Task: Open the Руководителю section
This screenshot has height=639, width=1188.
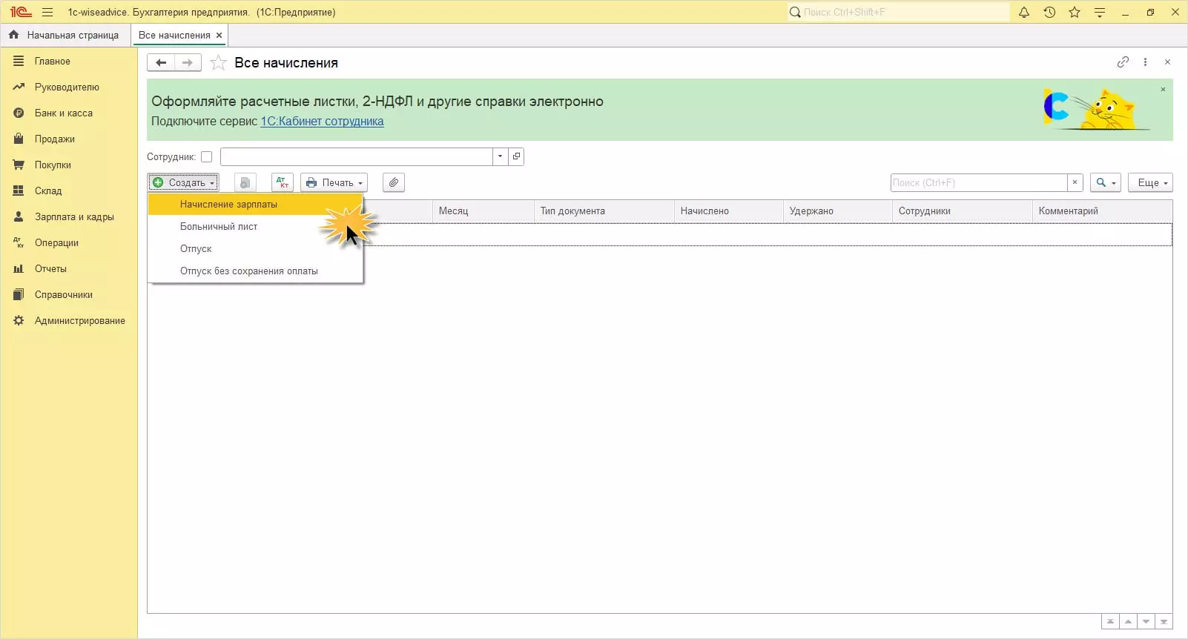Action: pos(67,87)
